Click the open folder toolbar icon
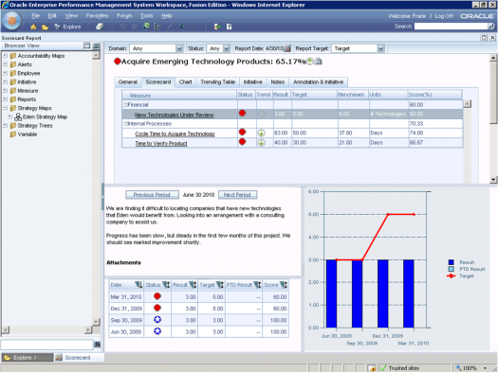 (45, 27)
